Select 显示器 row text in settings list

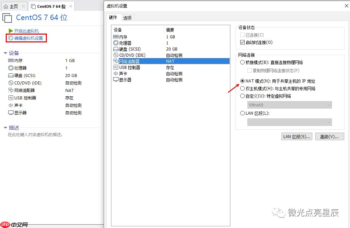click(x=125, y=80)
